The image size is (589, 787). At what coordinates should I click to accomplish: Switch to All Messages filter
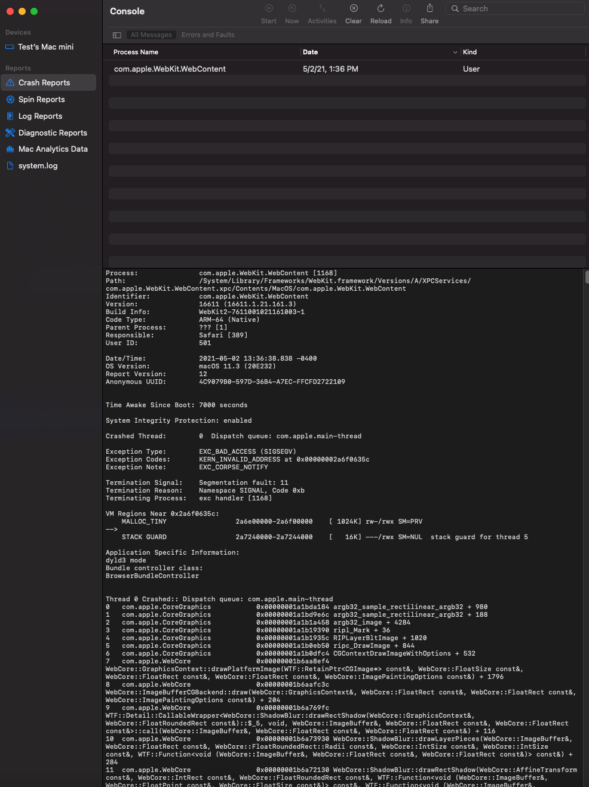click(x=151, y=35)
